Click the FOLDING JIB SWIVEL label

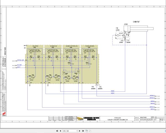[90, 46]
